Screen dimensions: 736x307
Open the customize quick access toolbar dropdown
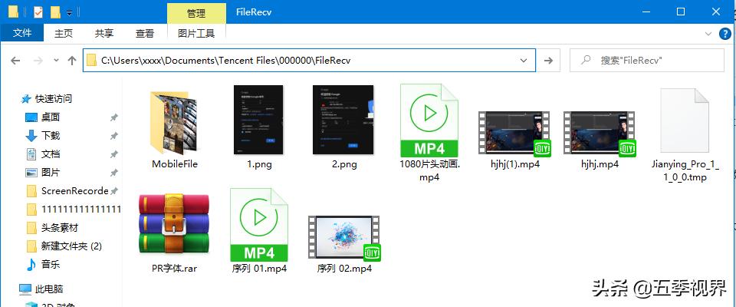[x=70, y=12]
